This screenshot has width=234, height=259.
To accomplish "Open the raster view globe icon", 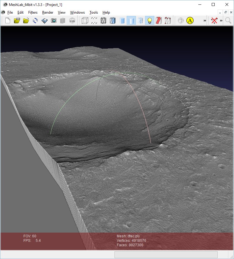I will 72,21.
